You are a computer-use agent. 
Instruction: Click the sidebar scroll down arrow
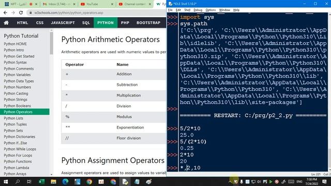pos(51,175)
